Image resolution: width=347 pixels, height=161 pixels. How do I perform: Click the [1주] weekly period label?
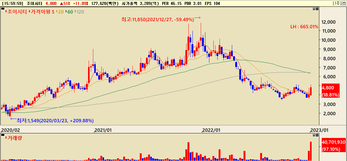pyautogui.click(x=337, y=3)
